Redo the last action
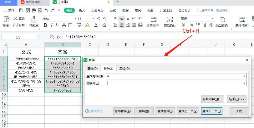 coord(53,11)
